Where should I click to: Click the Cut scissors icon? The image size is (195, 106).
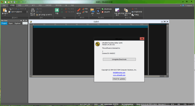pos(18,9)
